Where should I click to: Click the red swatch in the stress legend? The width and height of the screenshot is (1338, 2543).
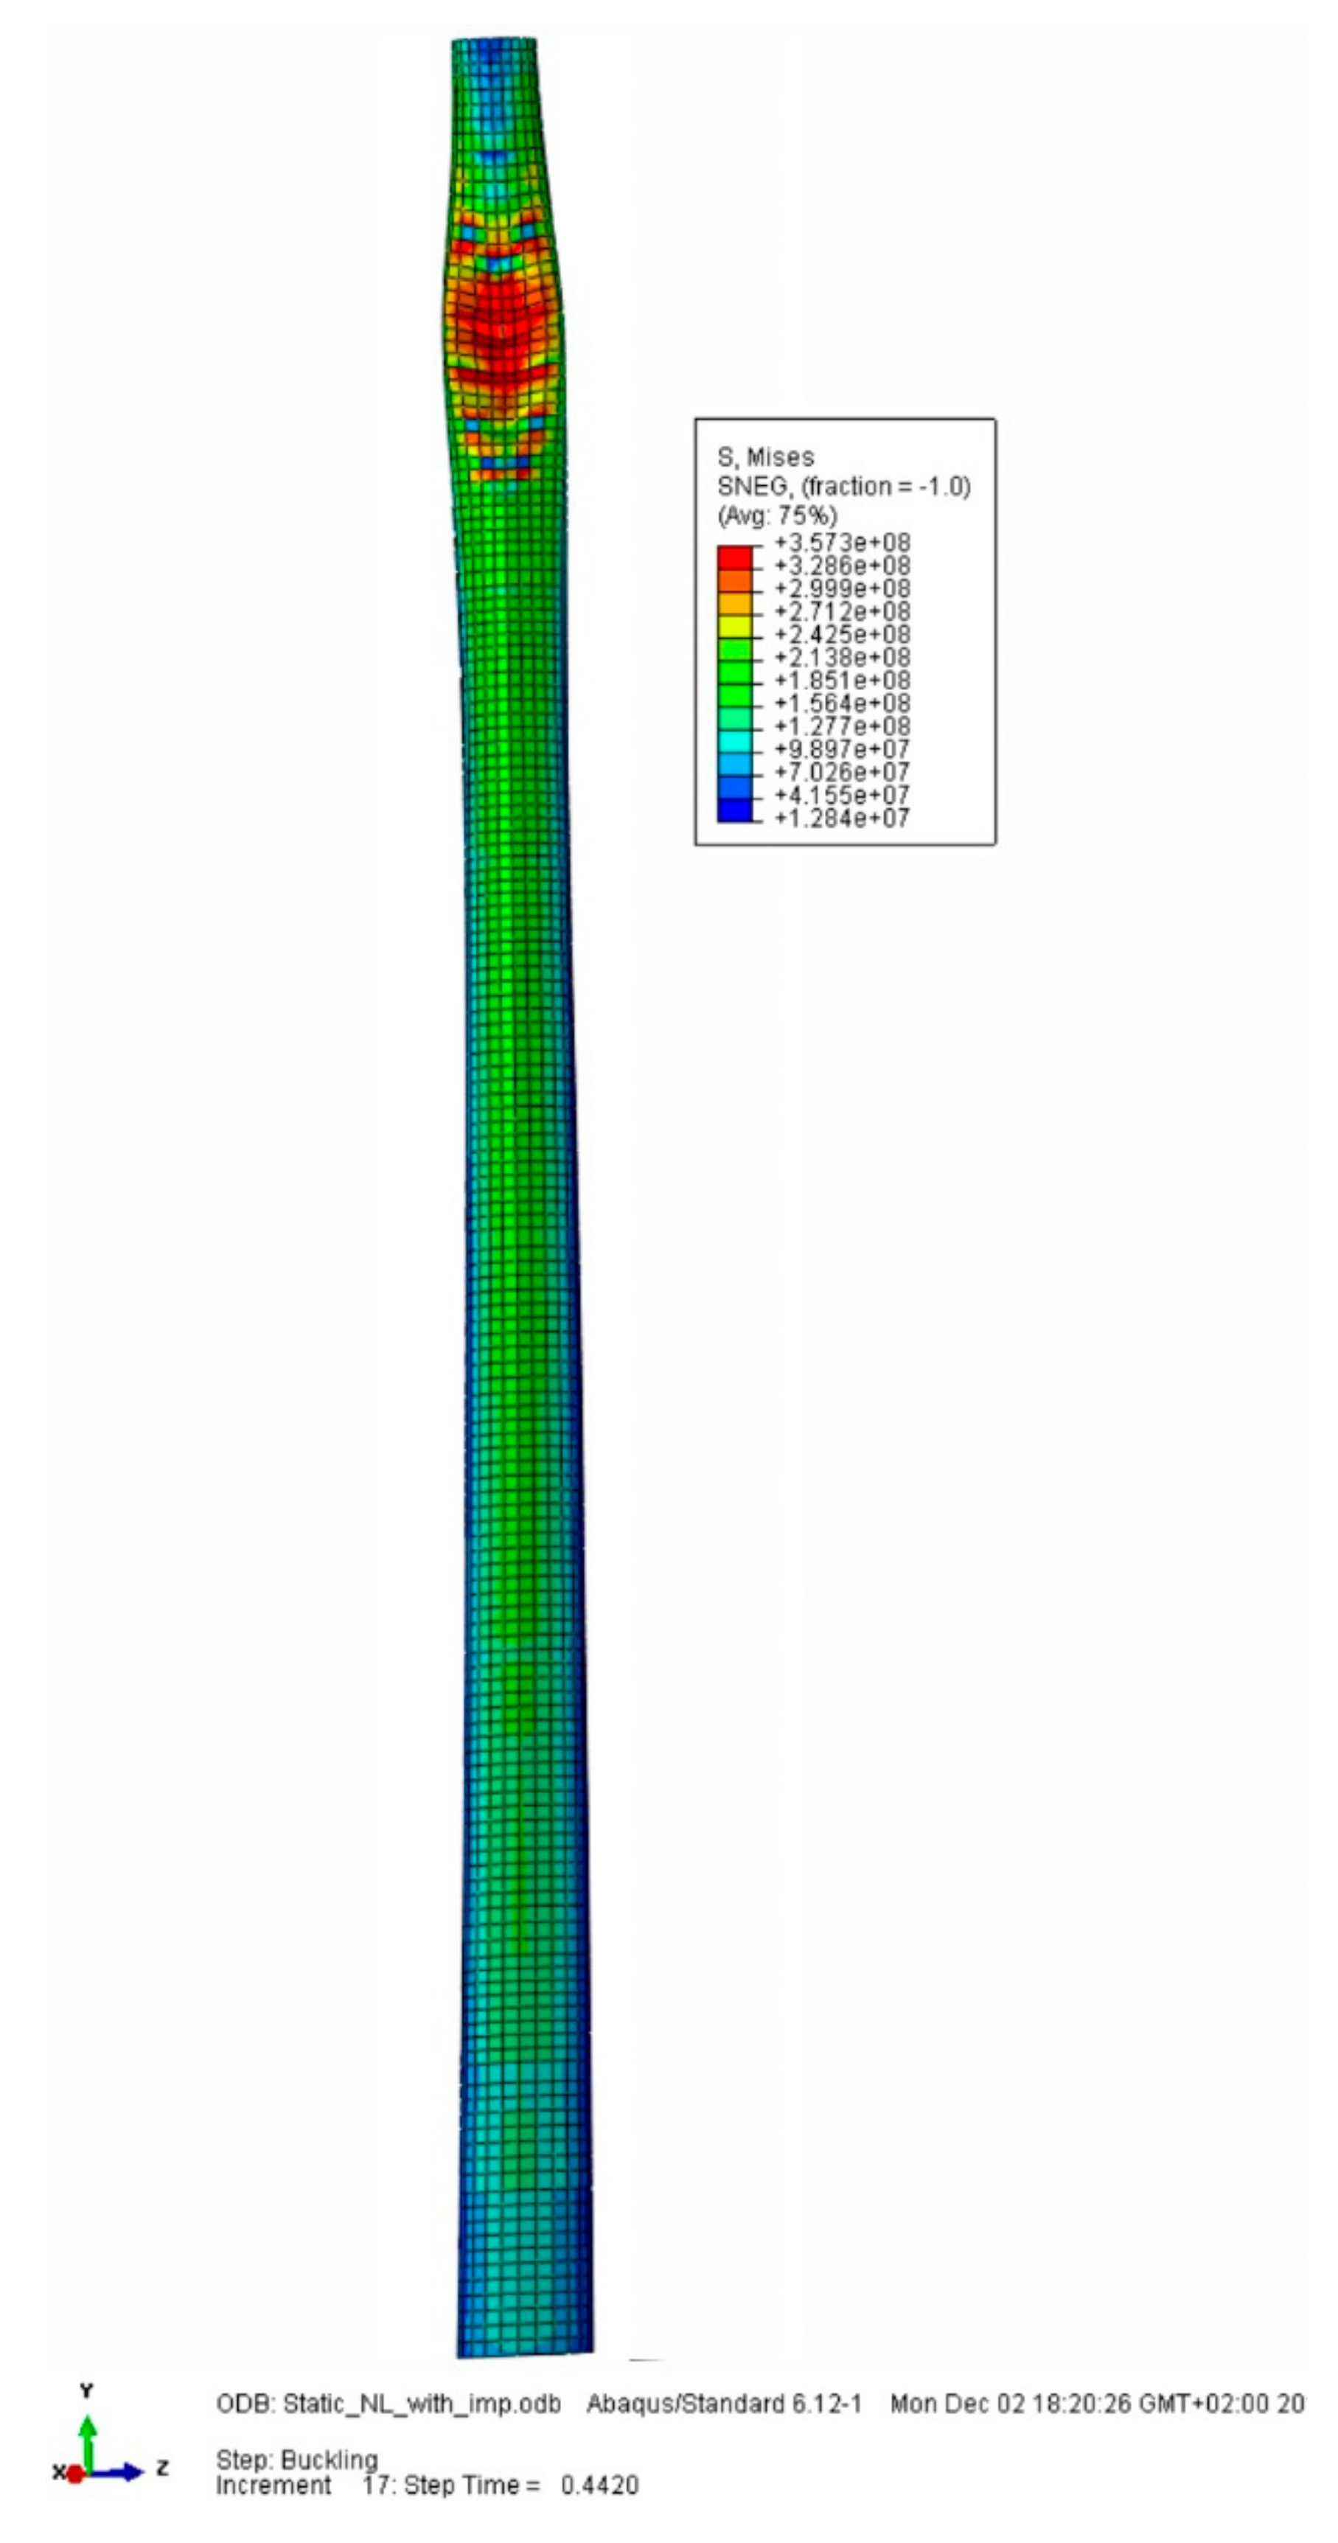pos(734,557)
